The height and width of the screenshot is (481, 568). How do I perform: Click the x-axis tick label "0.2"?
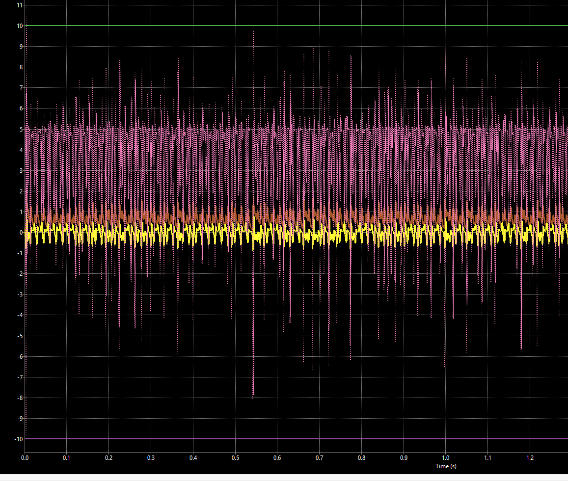108,458
